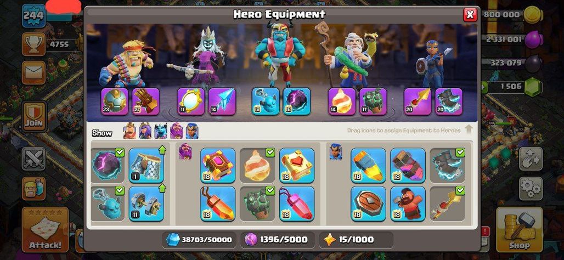Choose the level 14 Frozen Arrow slot
Image resolution: width=564 pixels, height=260 pixels.
[222, 101]
